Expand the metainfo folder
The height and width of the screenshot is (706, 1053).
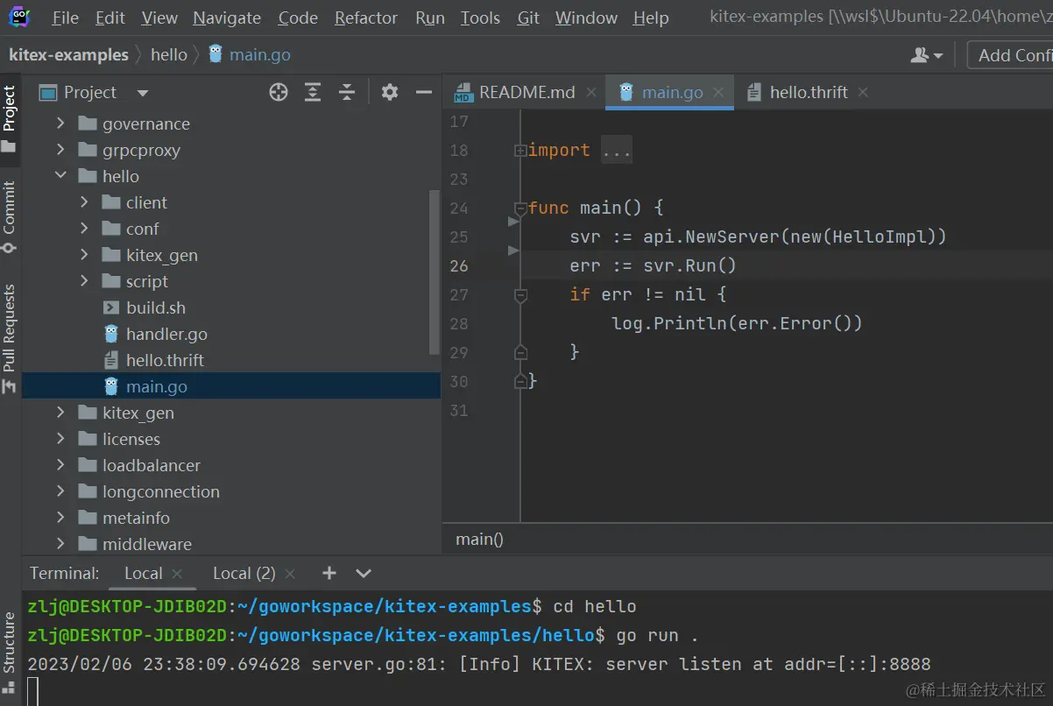[60, 518]
